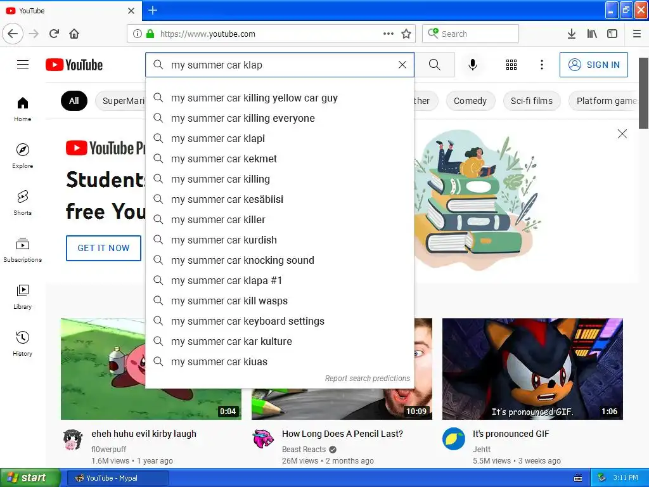Image resolution: width=649 pixels, height=487 pixels.
Task: Open Beast Reacts channel name
Action: point(304,450)
